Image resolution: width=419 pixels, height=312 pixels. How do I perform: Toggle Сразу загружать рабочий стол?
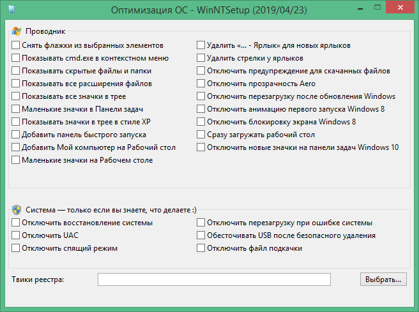coord(201,135)
